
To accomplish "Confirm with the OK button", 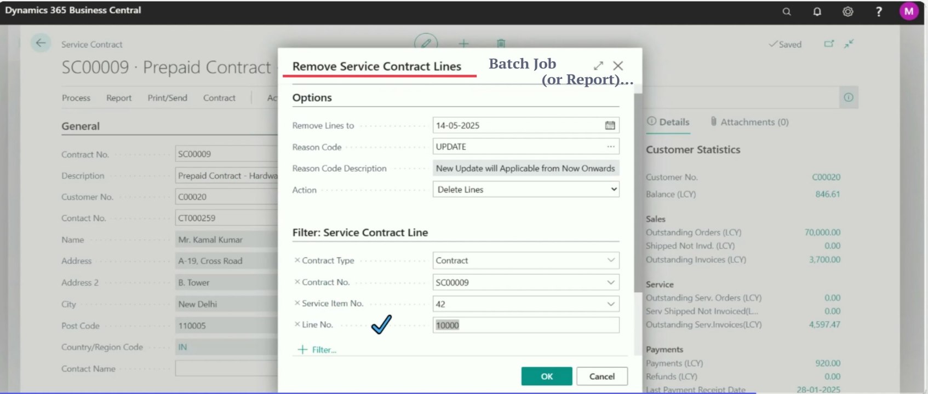I will point(547,376).
